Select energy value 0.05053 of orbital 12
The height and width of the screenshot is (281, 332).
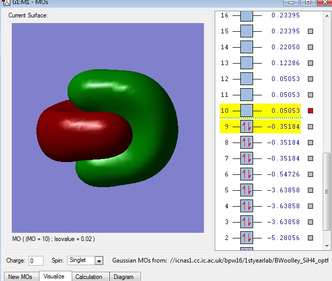pyautogui.click(x=285, y=79)
